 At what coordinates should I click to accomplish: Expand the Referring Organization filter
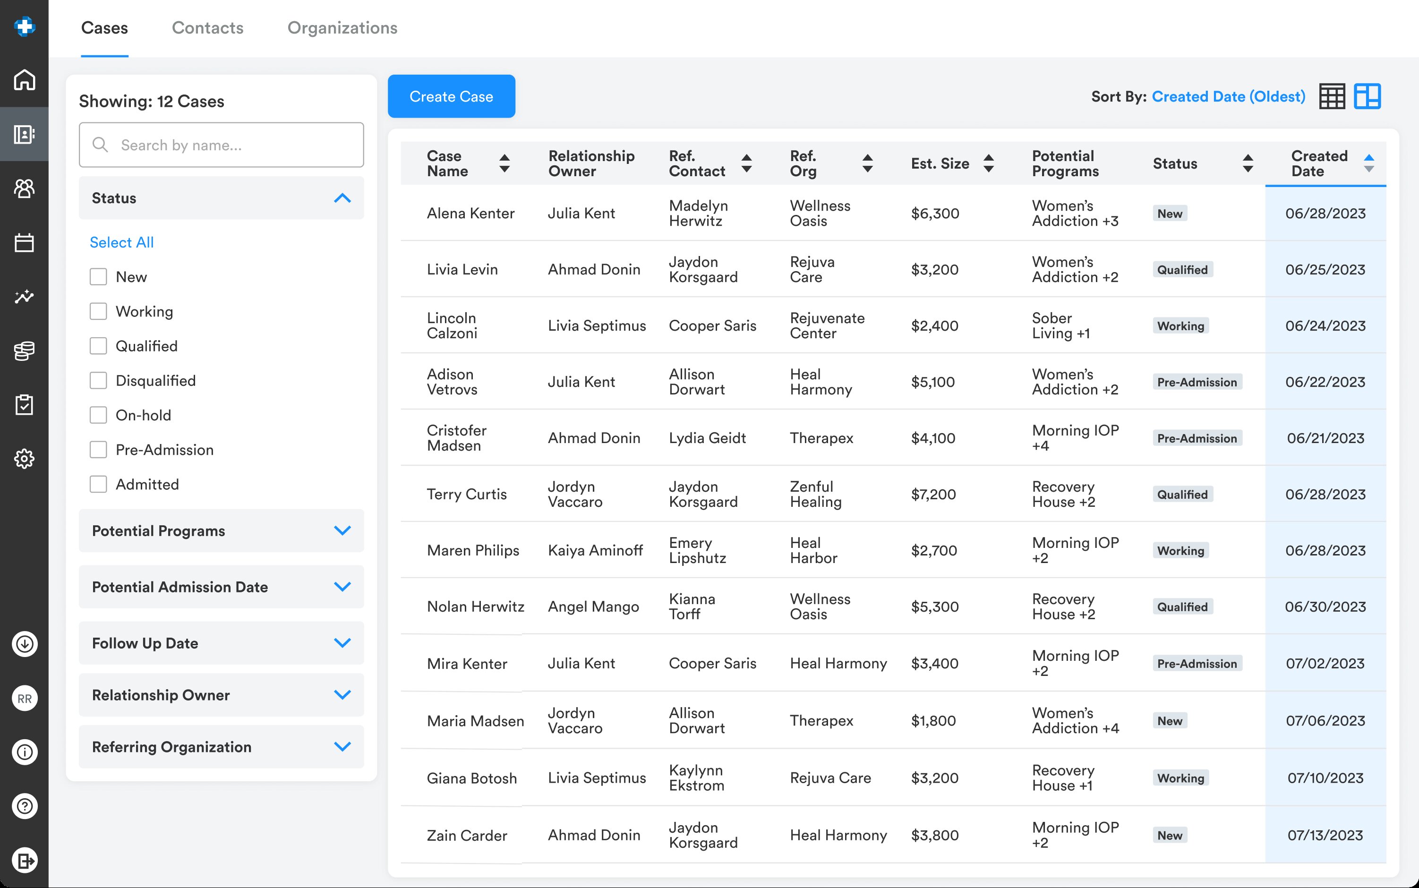pos(342,746)
